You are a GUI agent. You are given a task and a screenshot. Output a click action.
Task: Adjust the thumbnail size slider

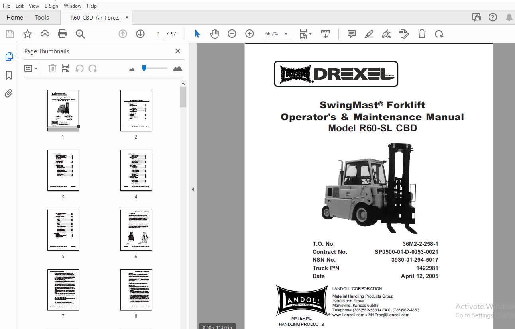pos(144,68)
